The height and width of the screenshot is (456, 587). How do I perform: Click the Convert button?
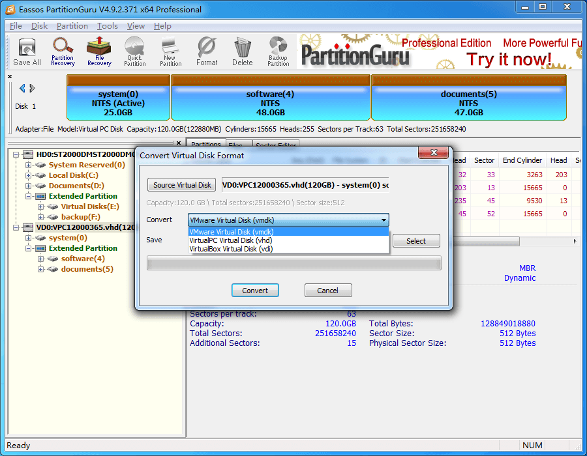click(255, 291)
